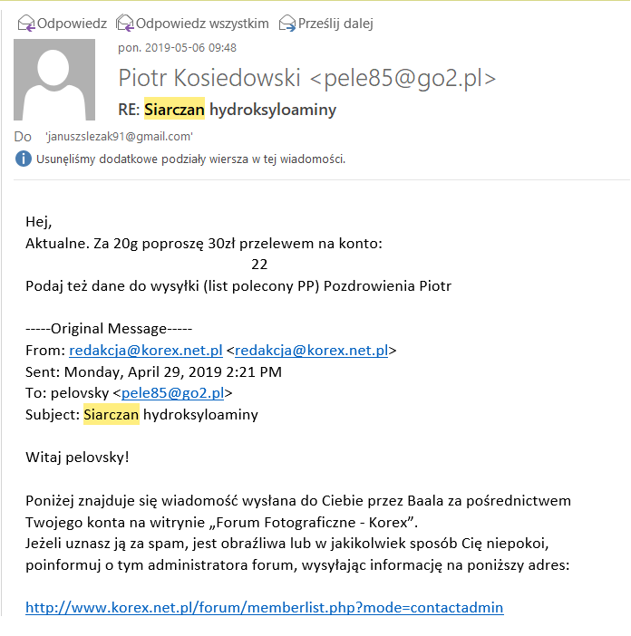This screenshot has height=636, width=631.
Task: Open the first redakcja@korex.net.pl link
Action: (146, 350)
